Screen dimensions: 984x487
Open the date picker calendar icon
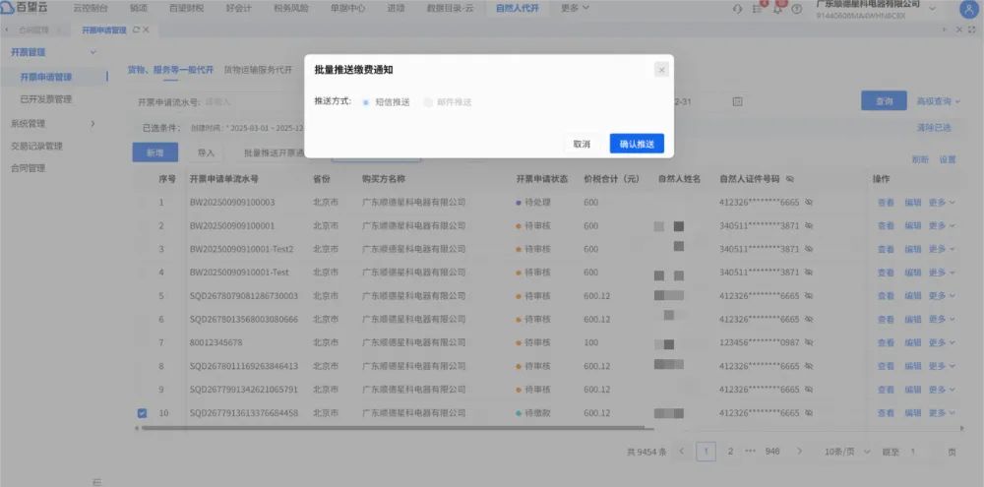tap(737, 101)
